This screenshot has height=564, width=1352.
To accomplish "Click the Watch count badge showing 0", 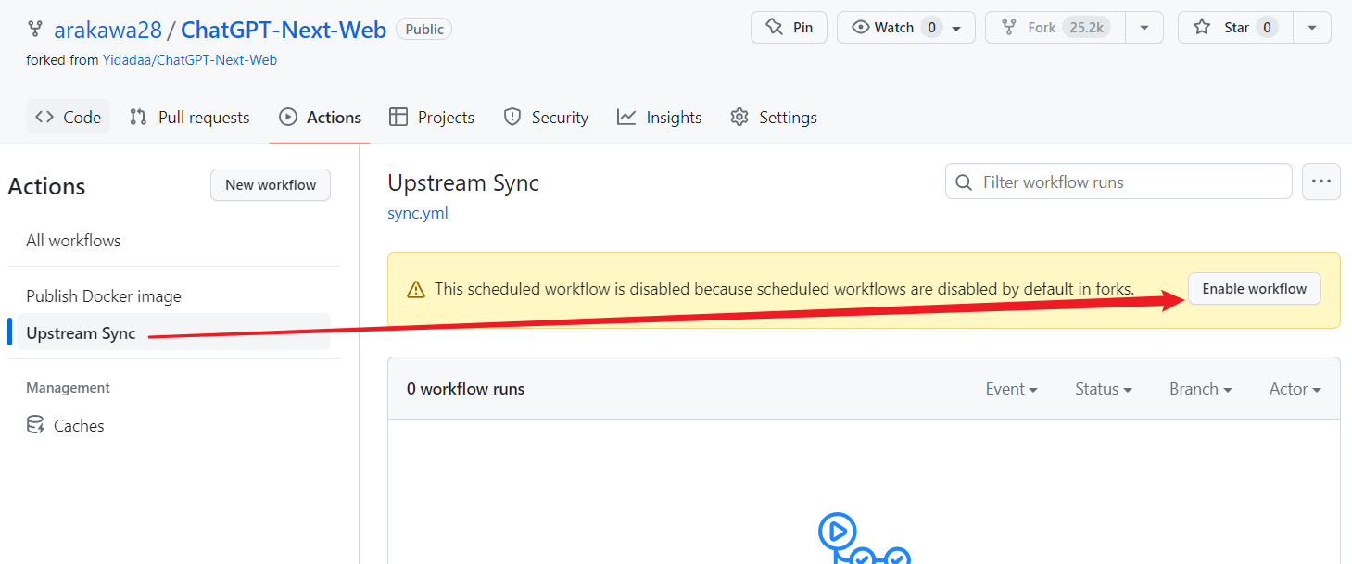I will coord(932,28).
